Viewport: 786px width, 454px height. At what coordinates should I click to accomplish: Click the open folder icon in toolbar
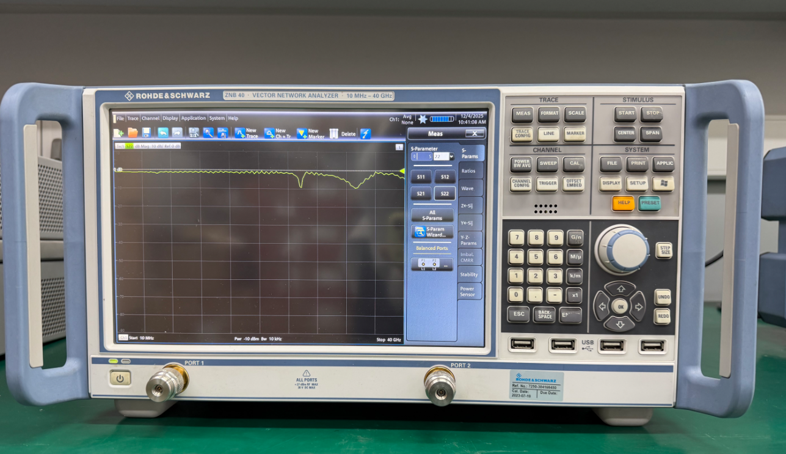point(133,133)
